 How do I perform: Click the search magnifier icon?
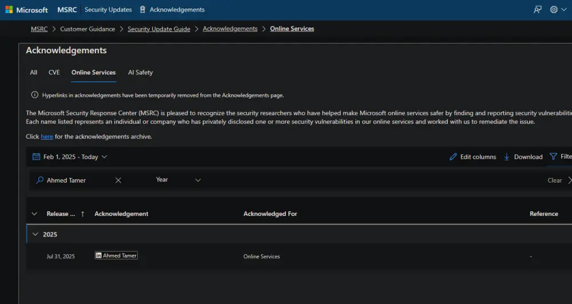point(40,180)
